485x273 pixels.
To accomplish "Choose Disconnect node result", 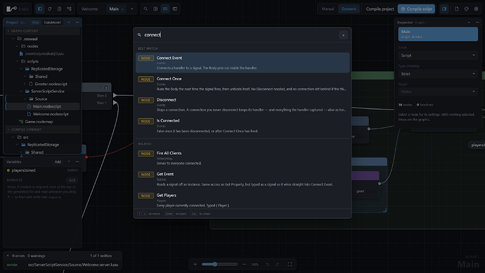I will 242,105.
